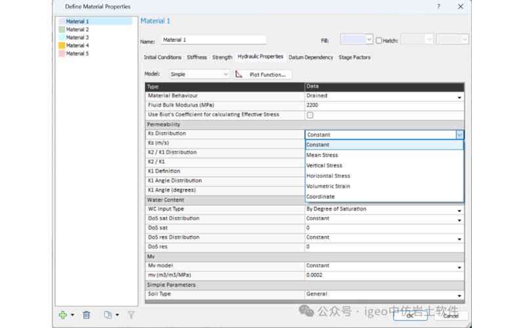Screen dimensions: 525x328
Task: Toggle Biot's Coefficient checkbox
Action: pos(310,115)
